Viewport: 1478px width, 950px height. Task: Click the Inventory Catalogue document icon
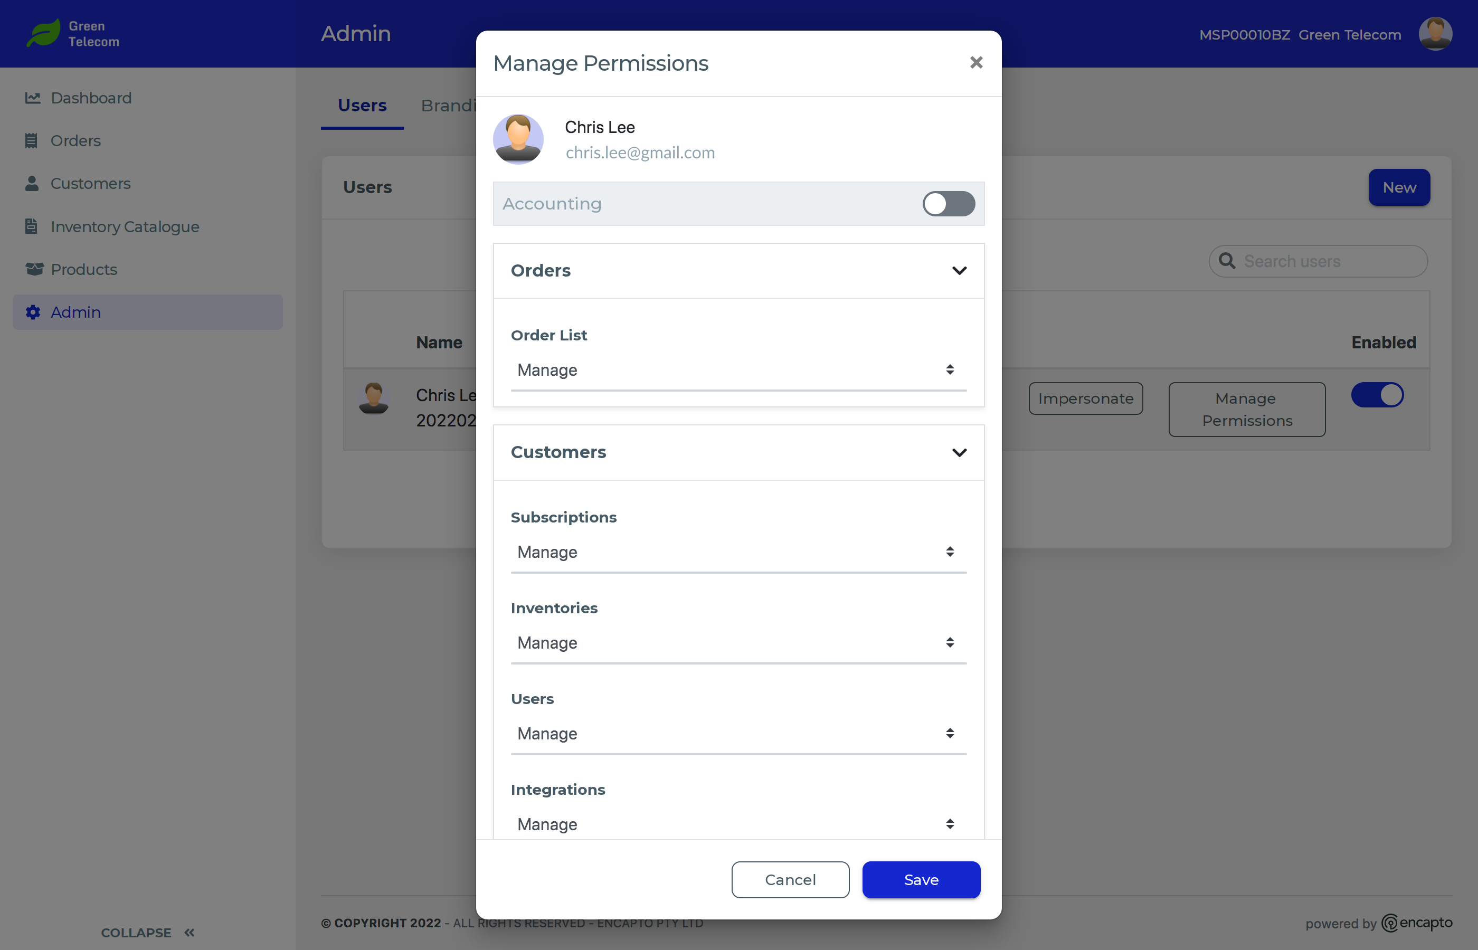32,226
